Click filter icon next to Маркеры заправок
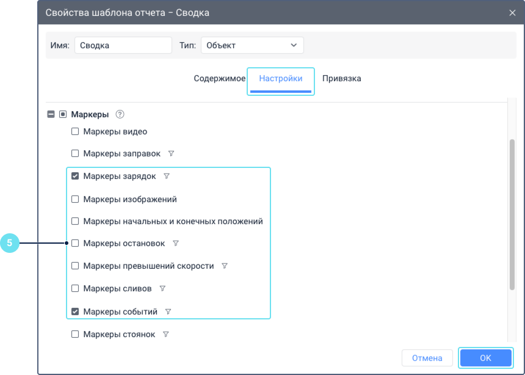 click(172, 154)
